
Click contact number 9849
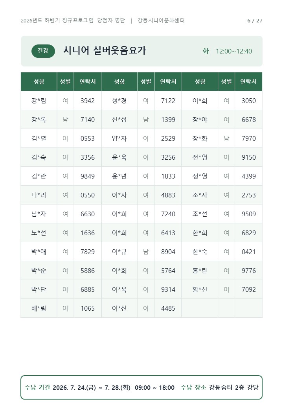pos(88,176)
